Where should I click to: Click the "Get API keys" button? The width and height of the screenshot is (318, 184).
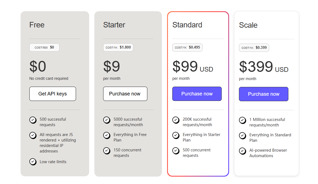[52, 94]
